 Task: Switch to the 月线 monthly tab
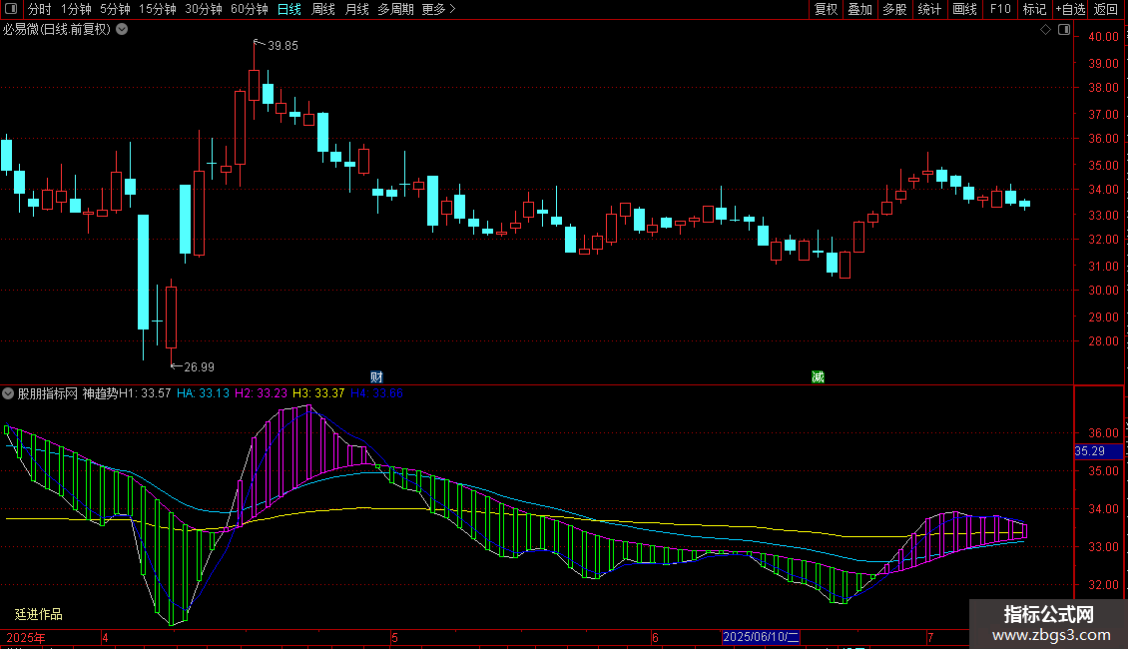pos(356,9)
